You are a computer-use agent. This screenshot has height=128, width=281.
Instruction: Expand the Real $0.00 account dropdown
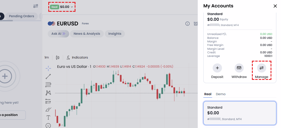click(x=62, y=7)
